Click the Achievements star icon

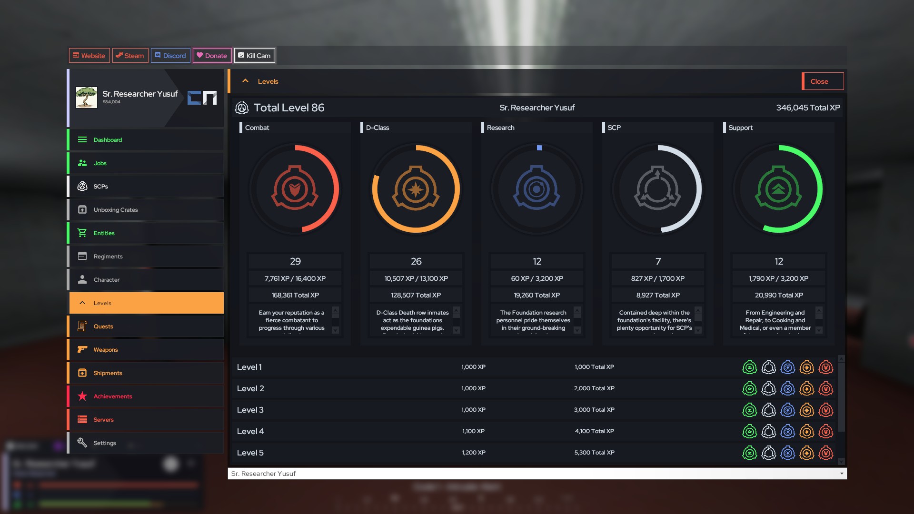82,396
